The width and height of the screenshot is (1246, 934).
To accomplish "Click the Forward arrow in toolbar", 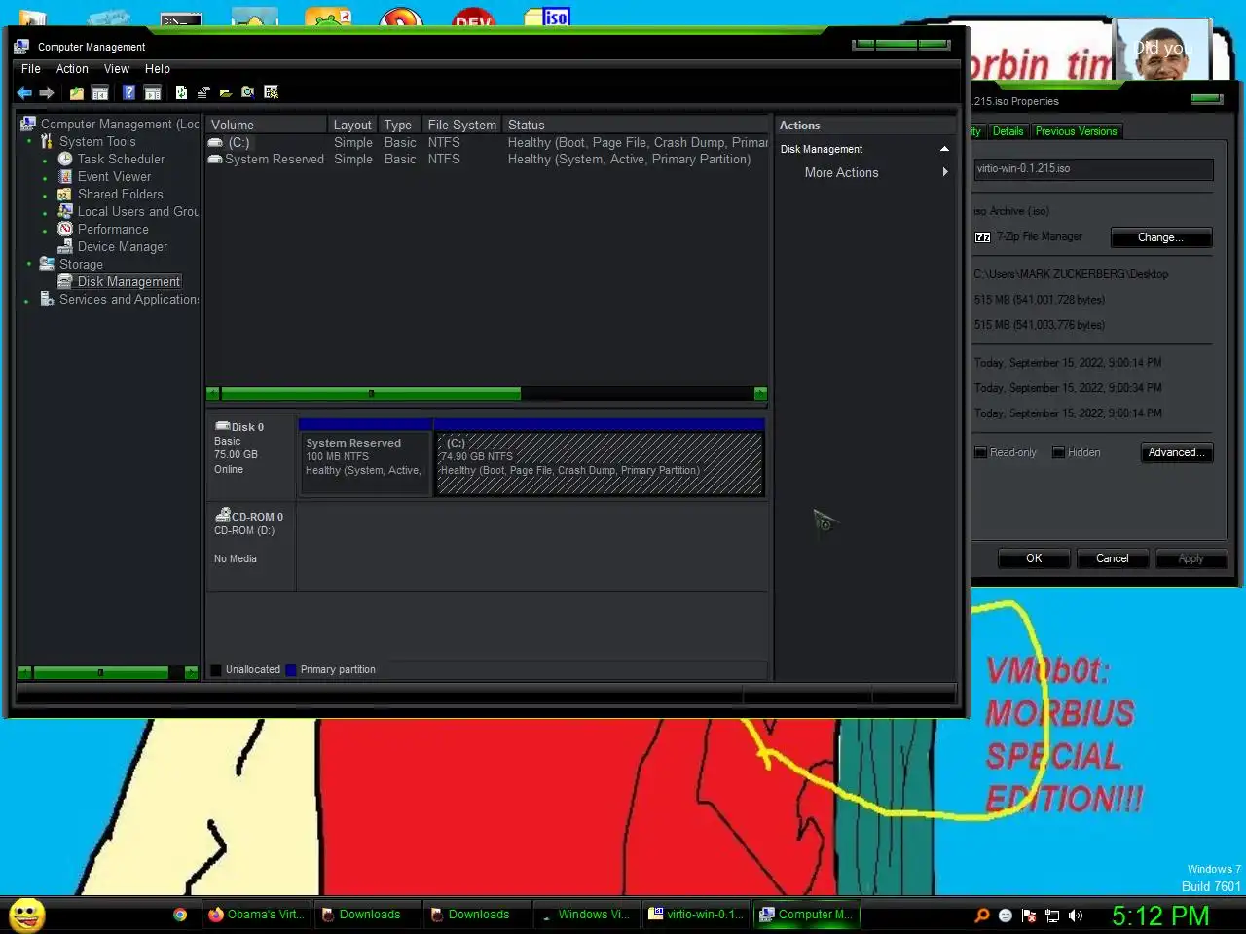I will [46, 92].
